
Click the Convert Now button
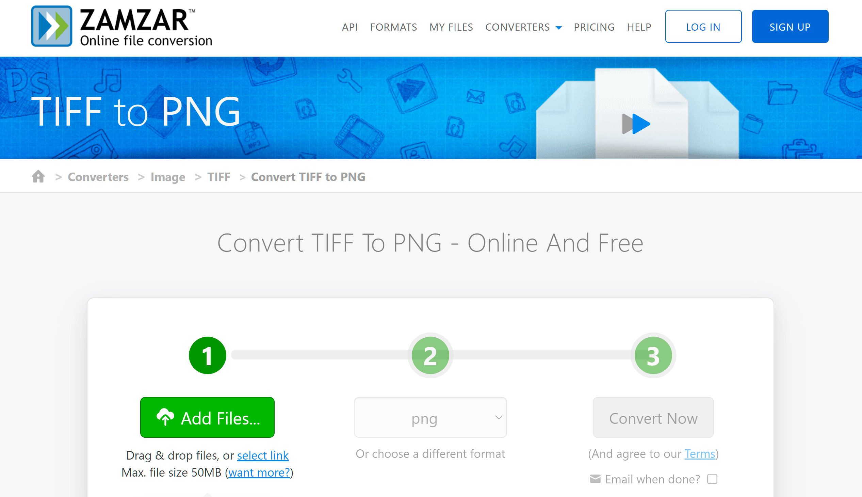click(x=653, y=418)
